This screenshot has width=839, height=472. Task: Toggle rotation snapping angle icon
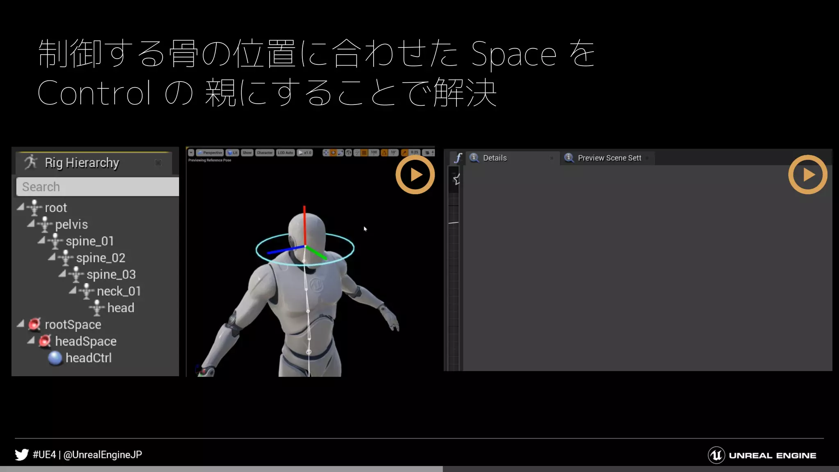pos(384,152)
